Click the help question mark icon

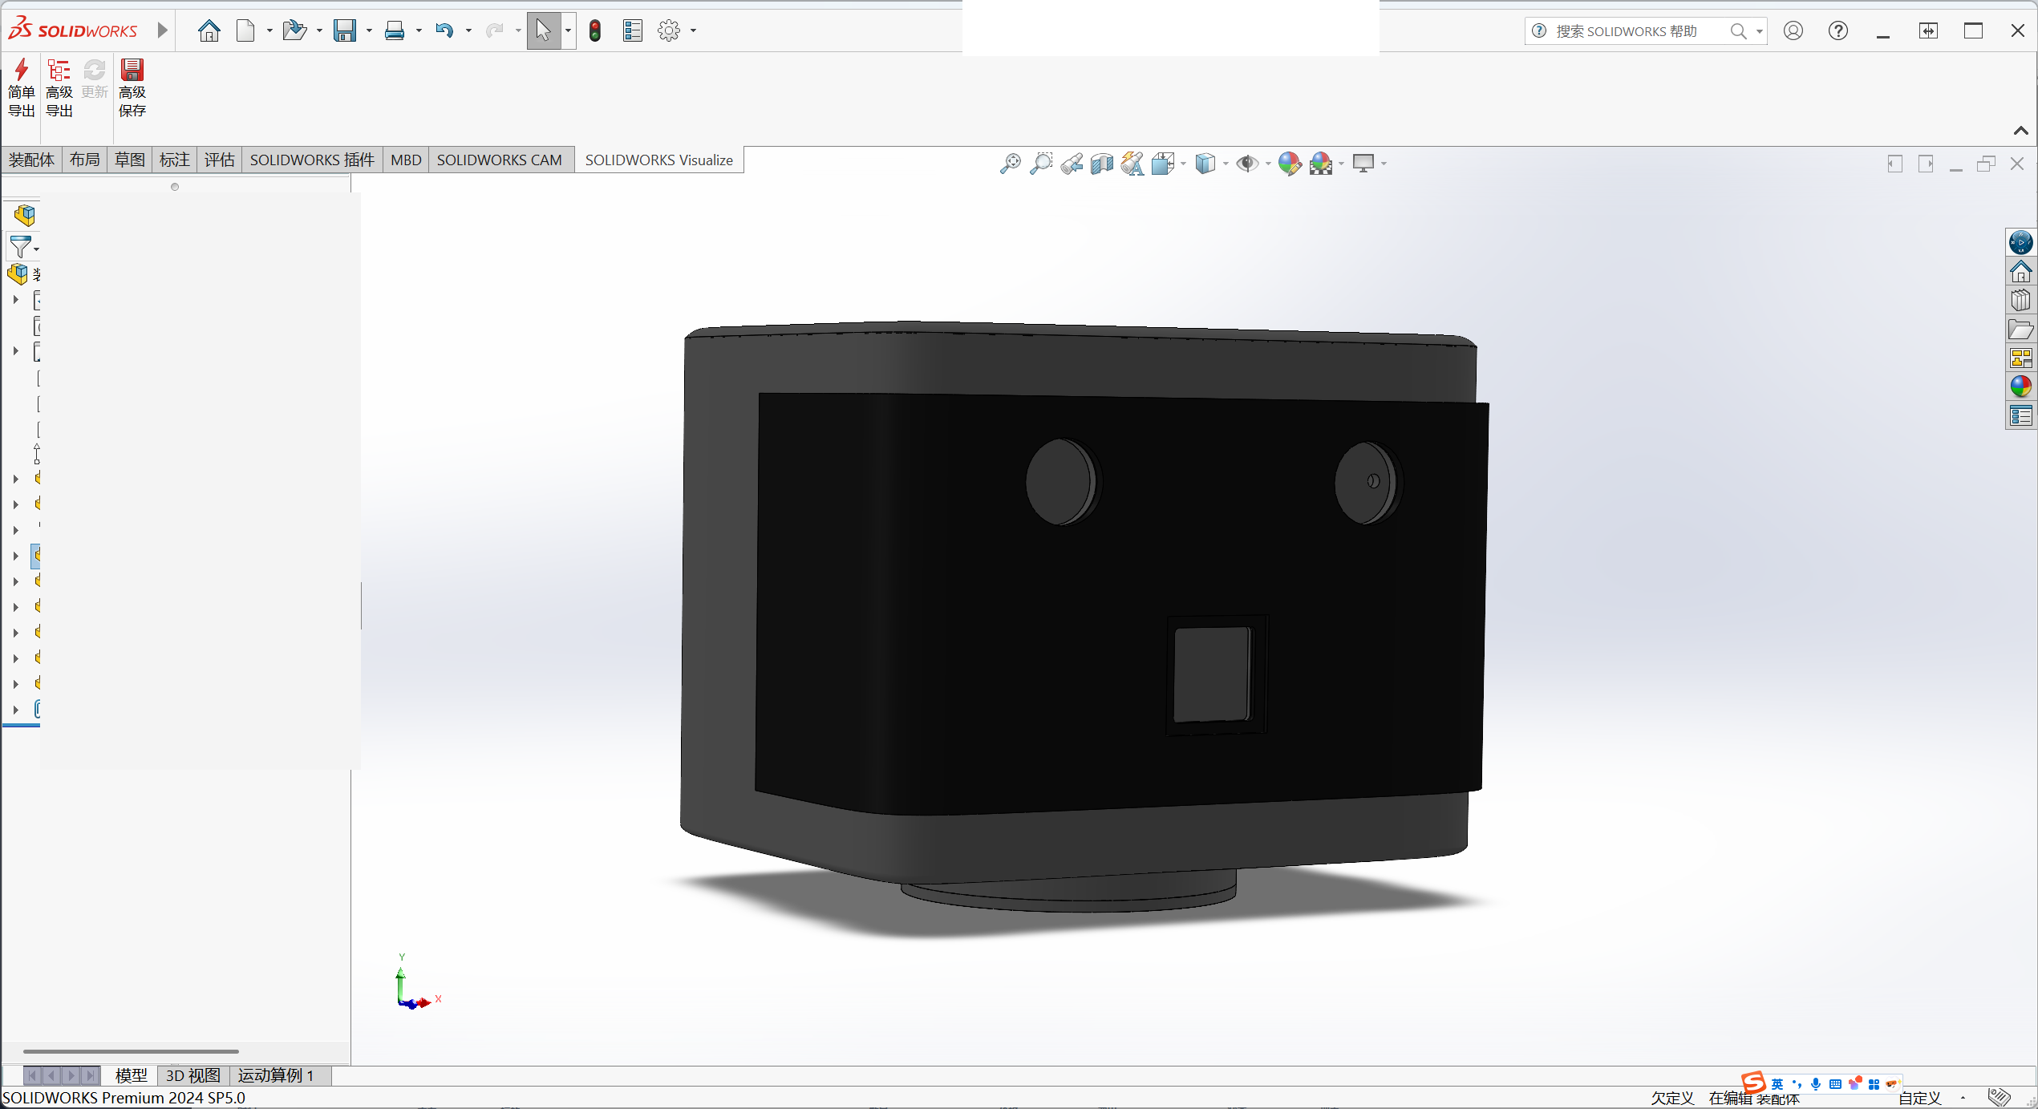coord(1838,30)
